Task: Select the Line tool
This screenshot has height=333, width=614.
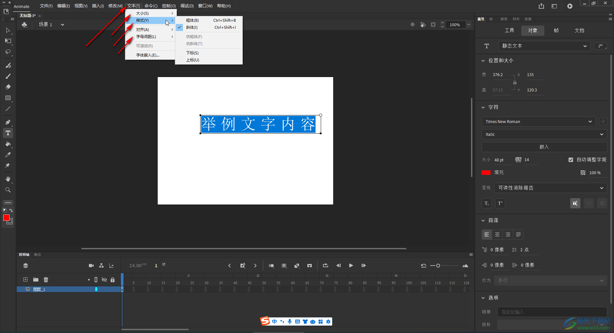Action: pyautogui.click(x=8, y=109)
